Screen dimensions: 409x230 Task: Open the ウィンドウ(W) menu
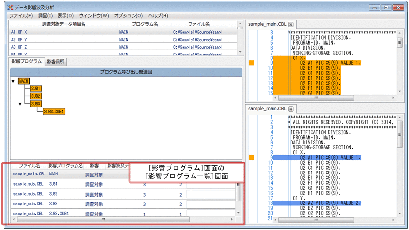tap(94, 15)
